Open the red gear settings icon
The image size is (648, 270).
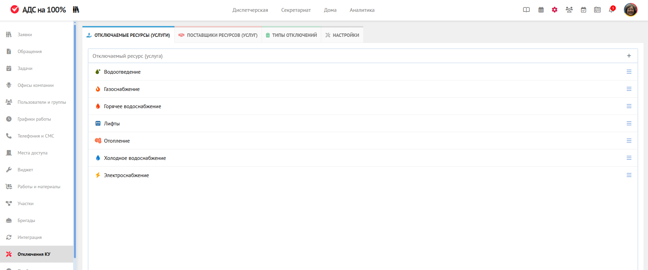click(554, 10)
